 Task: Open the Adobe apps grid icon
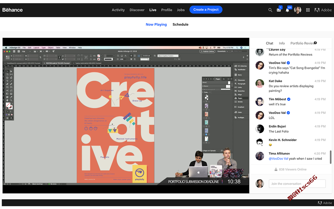click(x=308, y=10)
